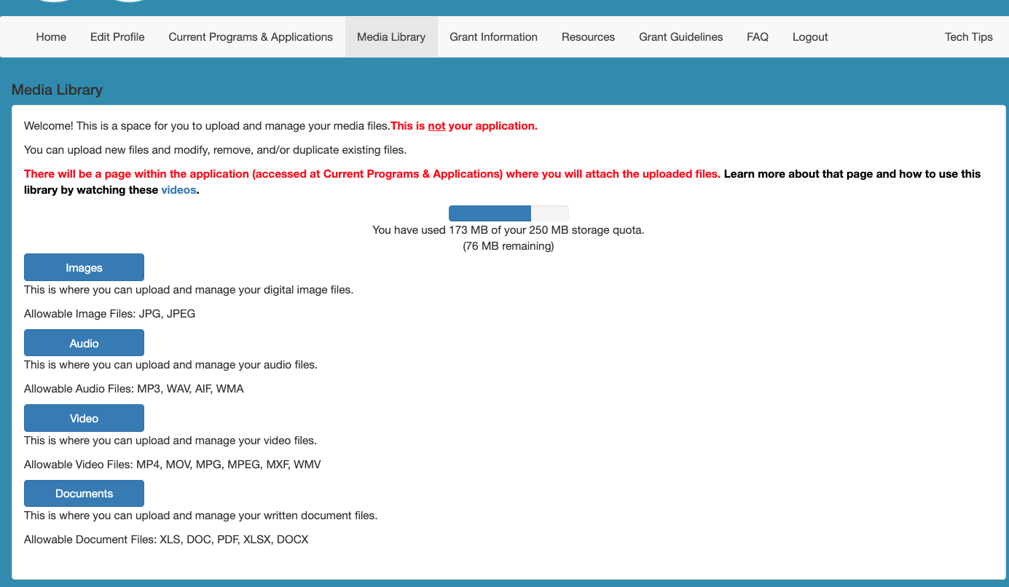
Task: Open the FAQ page
Action: 758,37
